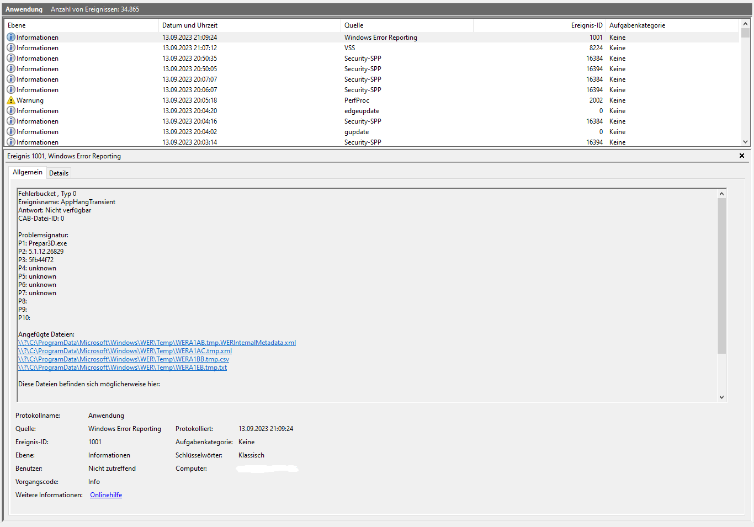The image size is (754, 527).
Task: Click the event list scrollbar down arrow
Action: click(745, 142)
